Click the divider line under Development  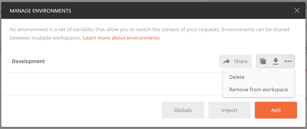tap(115, 72)
